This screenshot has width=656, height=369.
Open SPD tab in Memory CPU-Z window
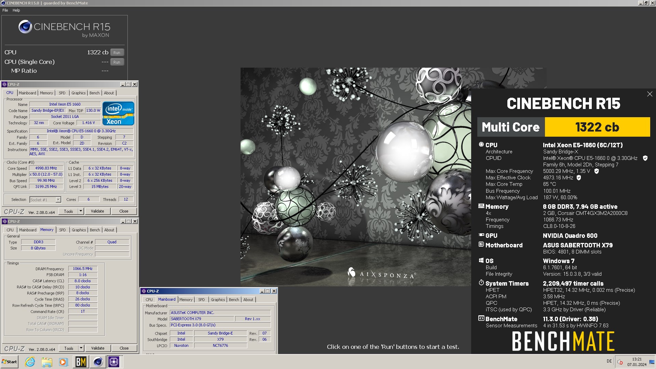click(x=62, y=230)
